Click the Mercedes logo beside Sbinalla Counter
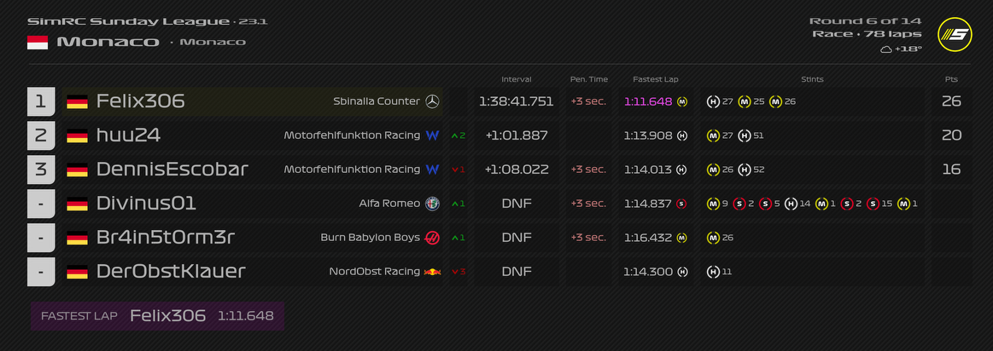This screenshot has width=993, height=351. pyautogui.click(x=432, y=101)
